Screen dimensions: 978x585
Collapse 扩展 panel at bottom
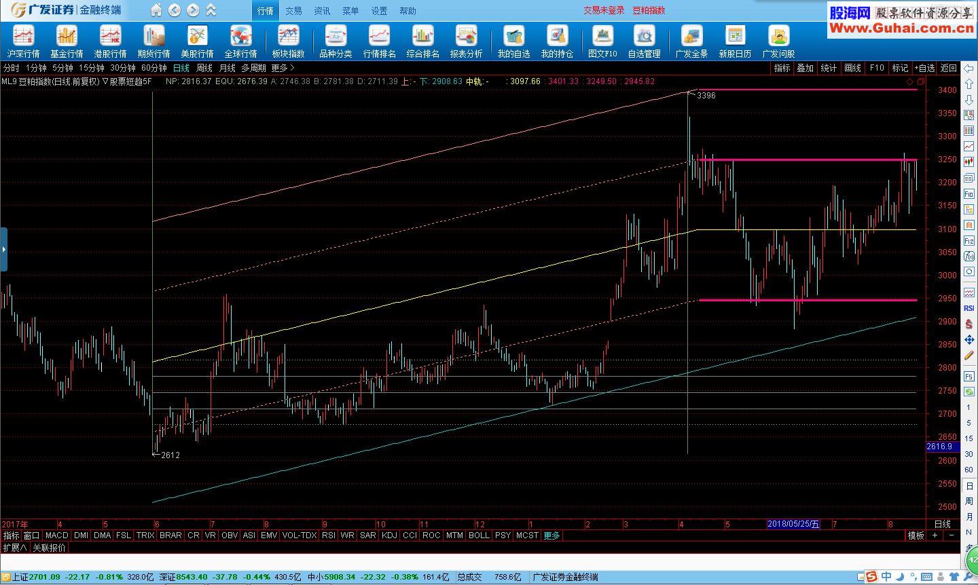(x=15, y=548)
